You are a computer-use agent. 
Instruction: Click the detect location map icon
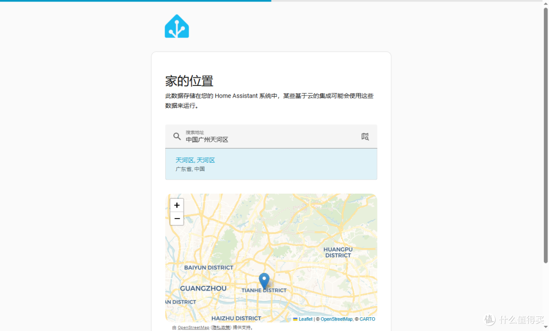coord(365,136)
